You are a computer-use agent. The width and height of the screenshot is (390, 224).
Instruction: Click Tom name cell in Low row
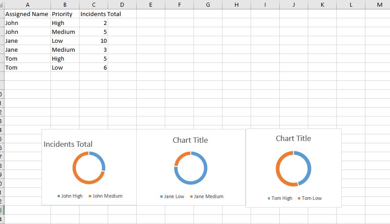pos(28,67)
